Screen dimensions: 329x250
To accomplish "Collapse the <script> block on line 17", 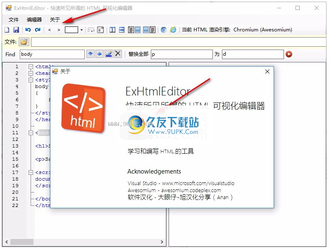I will click(x=31, y=172).
